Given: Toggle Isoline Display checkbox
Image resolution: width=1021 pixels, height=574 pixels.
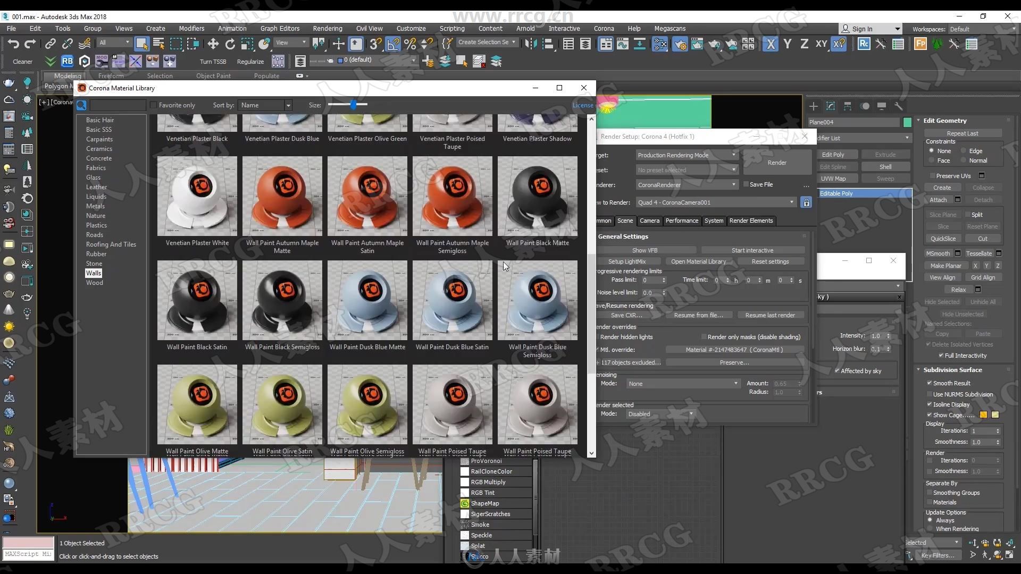Looking at the screenshot, I should 929,404.
